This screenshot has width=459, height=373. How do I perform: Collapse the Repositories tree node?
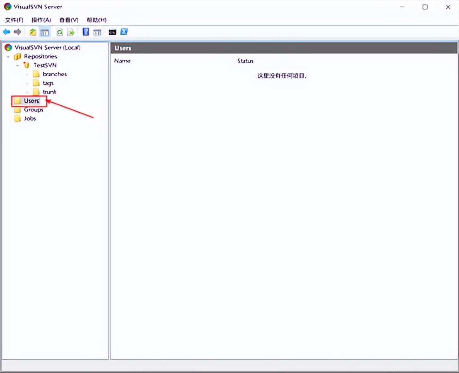[8, 56]
